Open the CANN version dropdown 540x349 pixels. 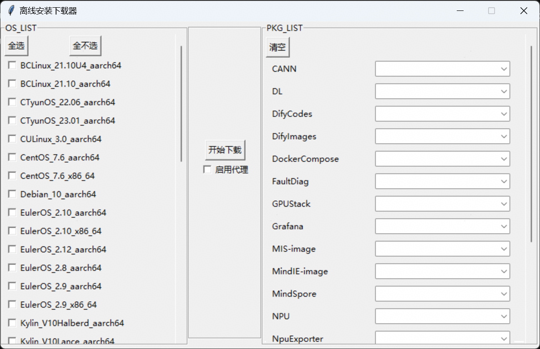tap(504, 69)
